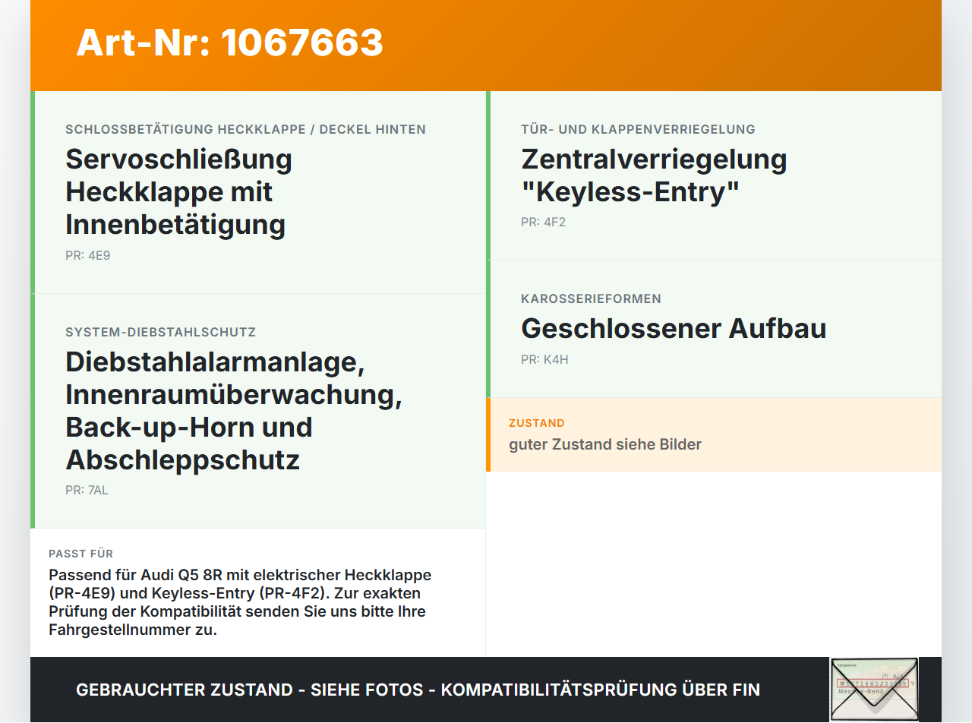The height and width of the screenshot is (723, 972).
Task: Select the text 'guter Zustand siehe Bilder'
Action: pos(605,444)
